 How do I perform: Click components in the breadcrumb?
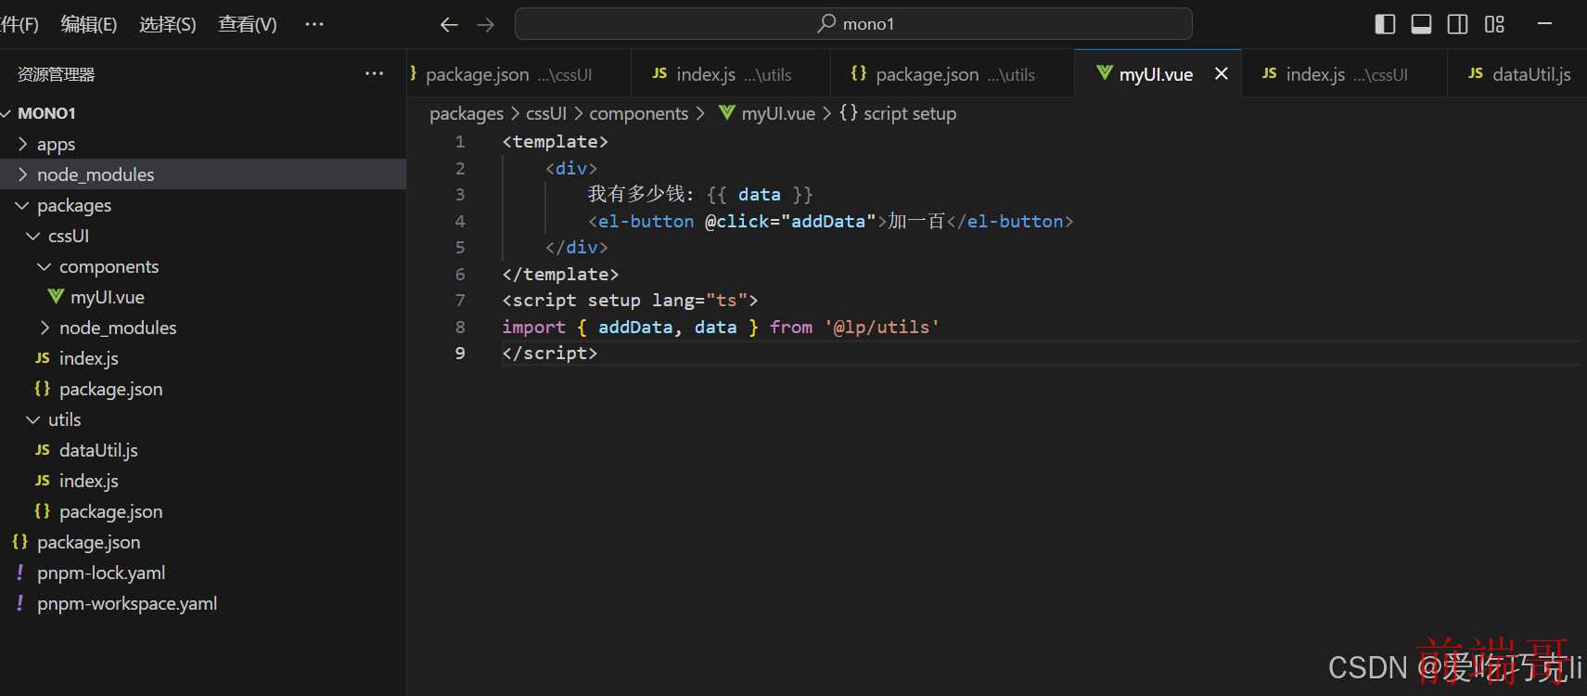tap(639, 113)
